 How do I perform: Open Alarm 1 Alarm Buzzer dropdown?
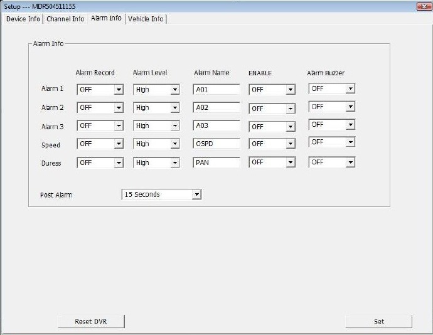(x=332, y=88)
